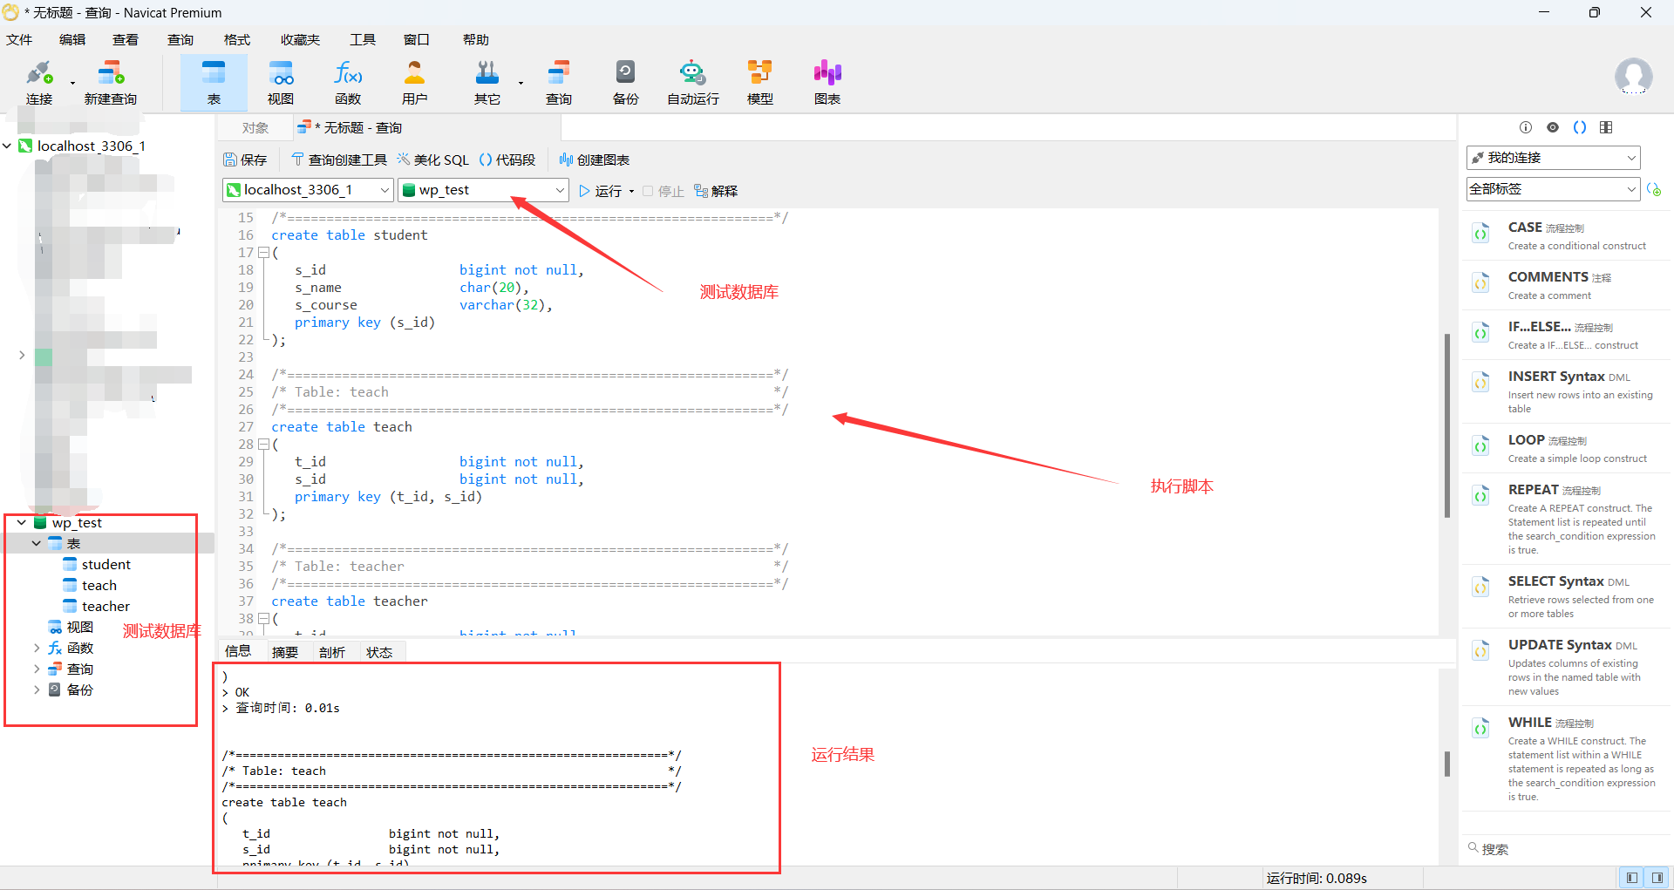1674x890 pixels.
Task: Collapse the wp_test database node
Action: click(22, 523)
